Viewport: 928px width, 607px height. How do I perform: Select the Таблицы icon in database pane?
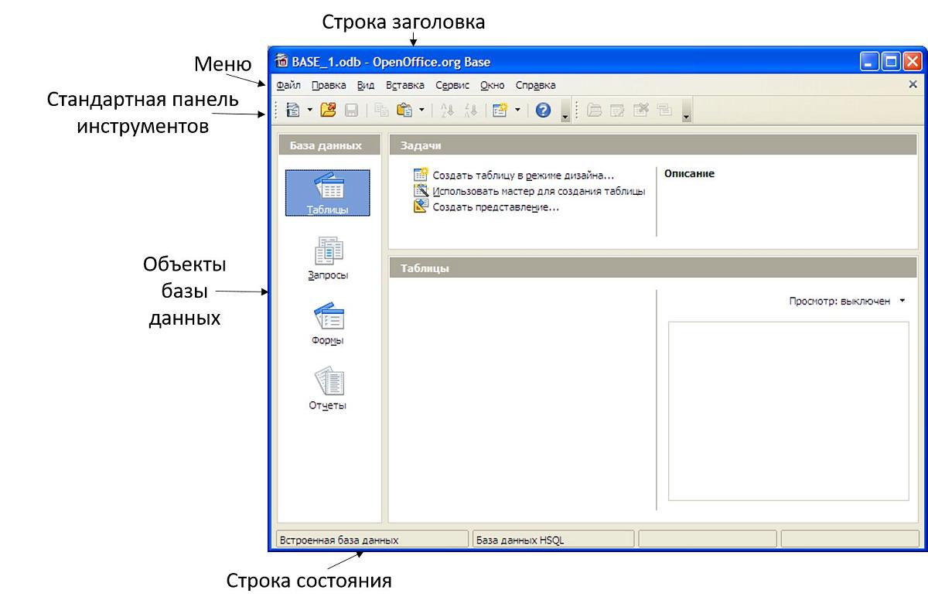328,193
